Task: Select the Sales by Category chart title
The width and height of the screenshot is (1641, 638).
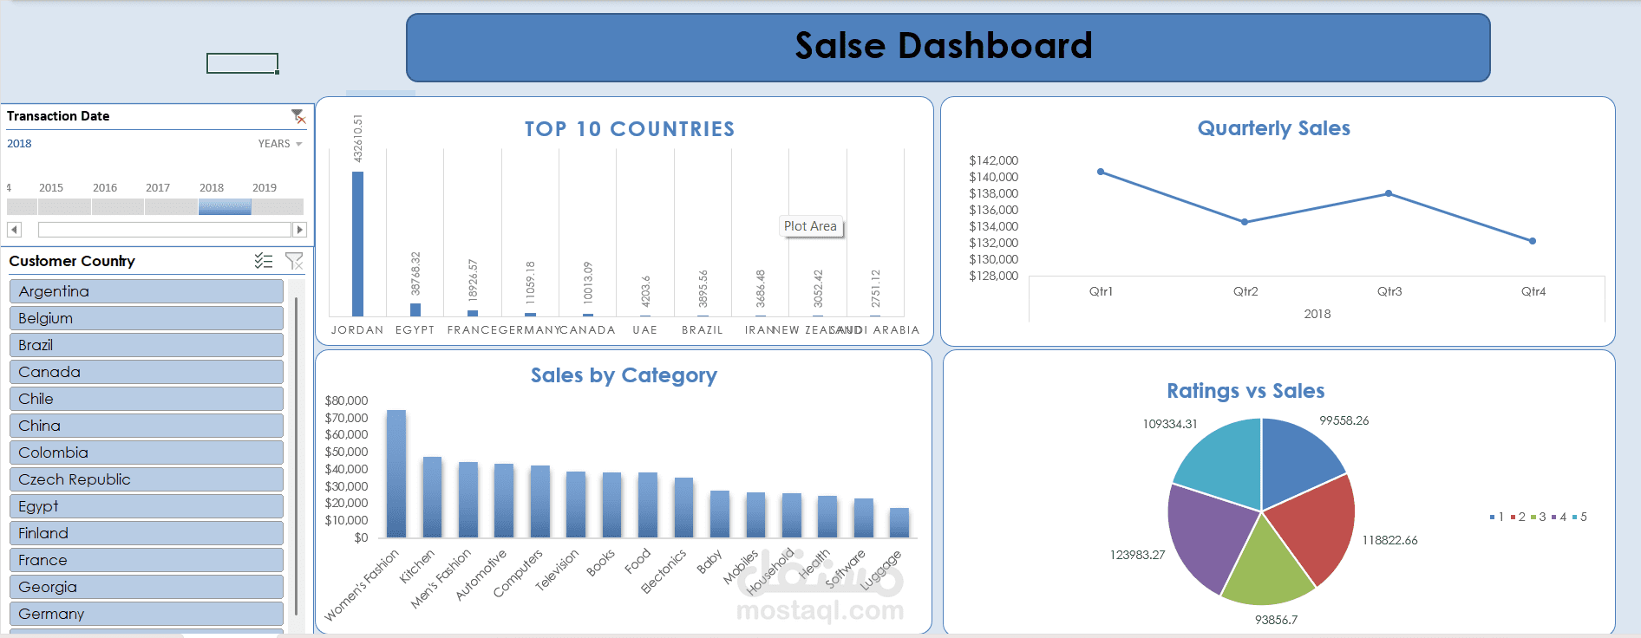Action: [624, 375]
